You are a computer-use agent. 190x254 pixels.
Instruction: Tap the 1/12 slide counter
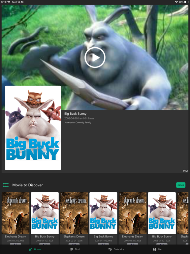coord(185,171)
